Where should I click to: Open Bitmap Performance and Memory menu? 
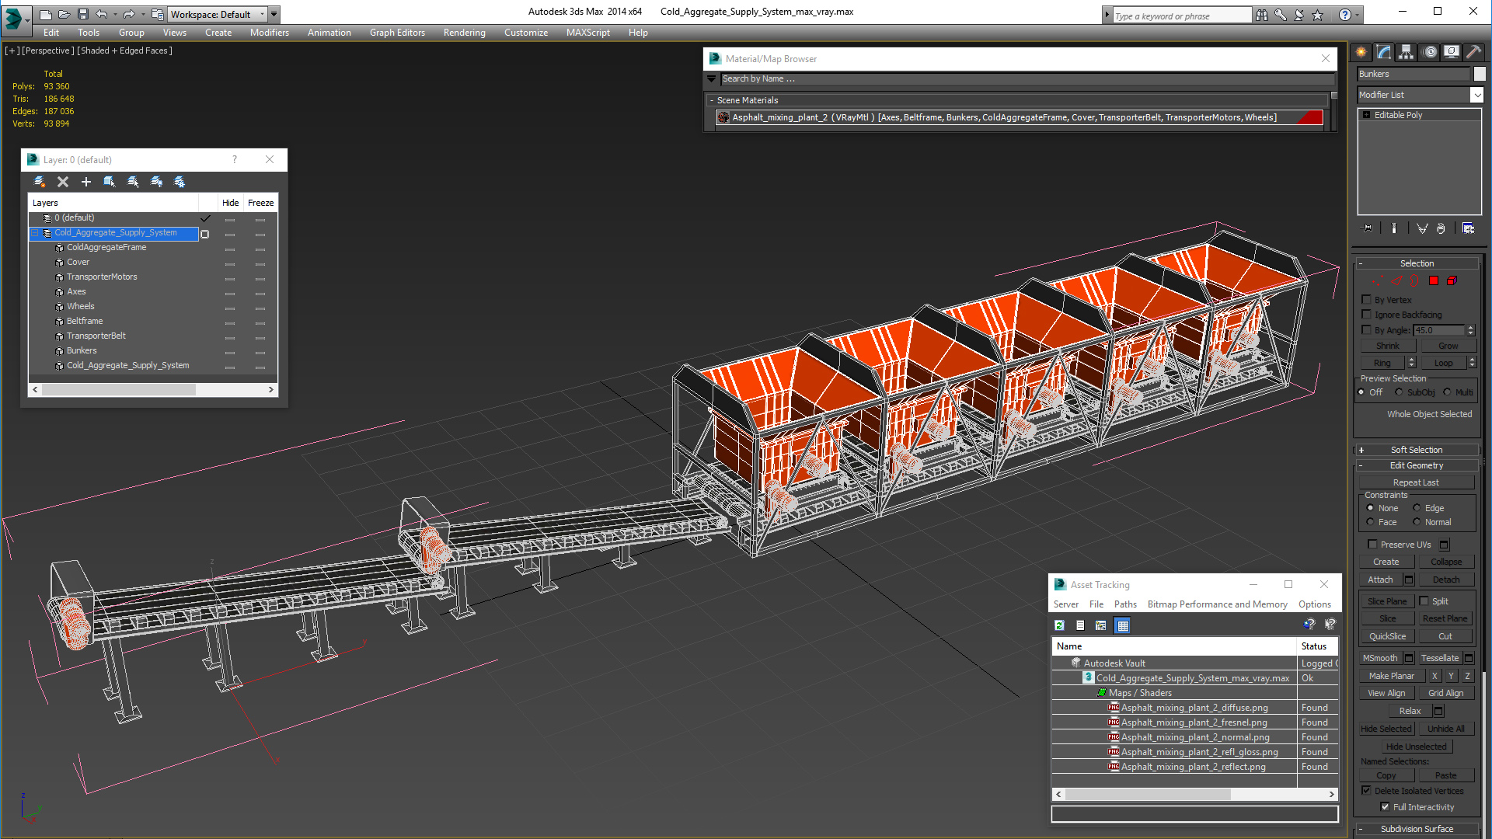(x=1217, y=604)
